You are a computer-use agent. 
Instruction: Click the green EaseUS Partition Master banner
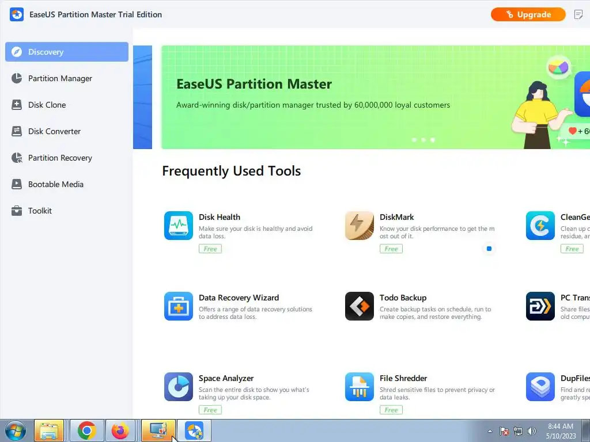376,97
